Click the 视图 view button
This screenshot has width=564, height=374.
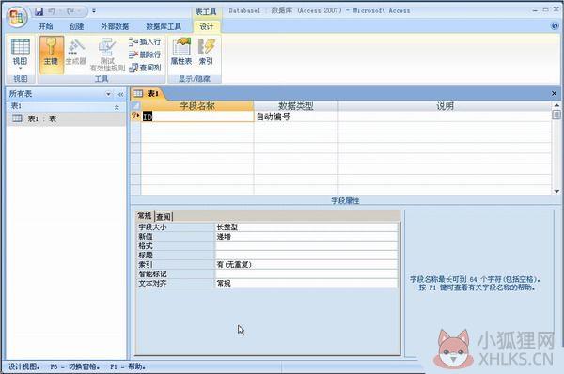click(20, 54)
